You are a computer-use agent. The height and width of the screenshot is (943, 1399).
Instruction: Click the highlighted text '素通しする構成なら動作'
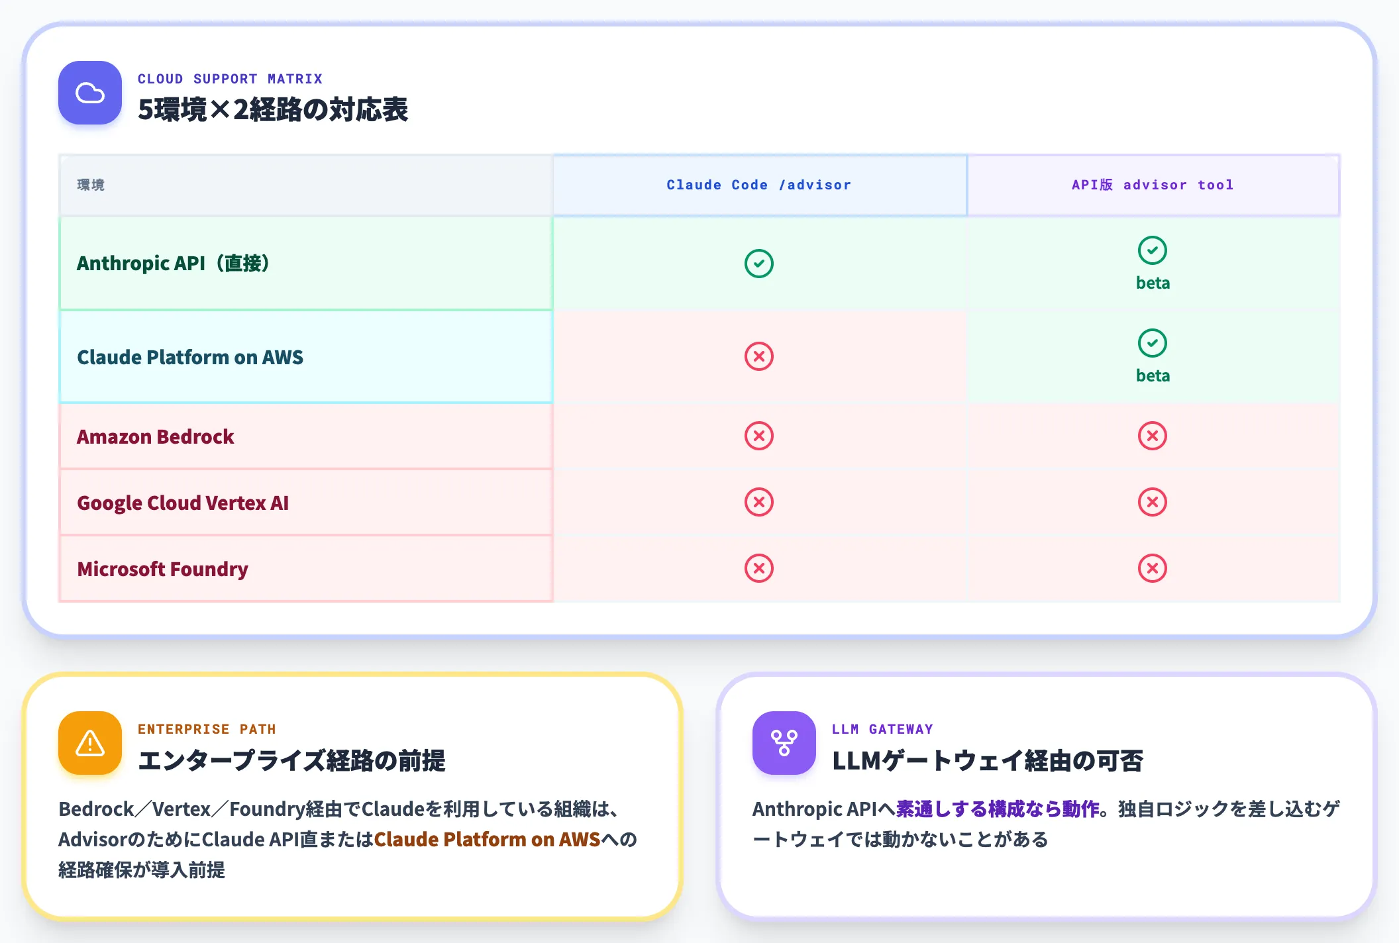pos(998,809)
